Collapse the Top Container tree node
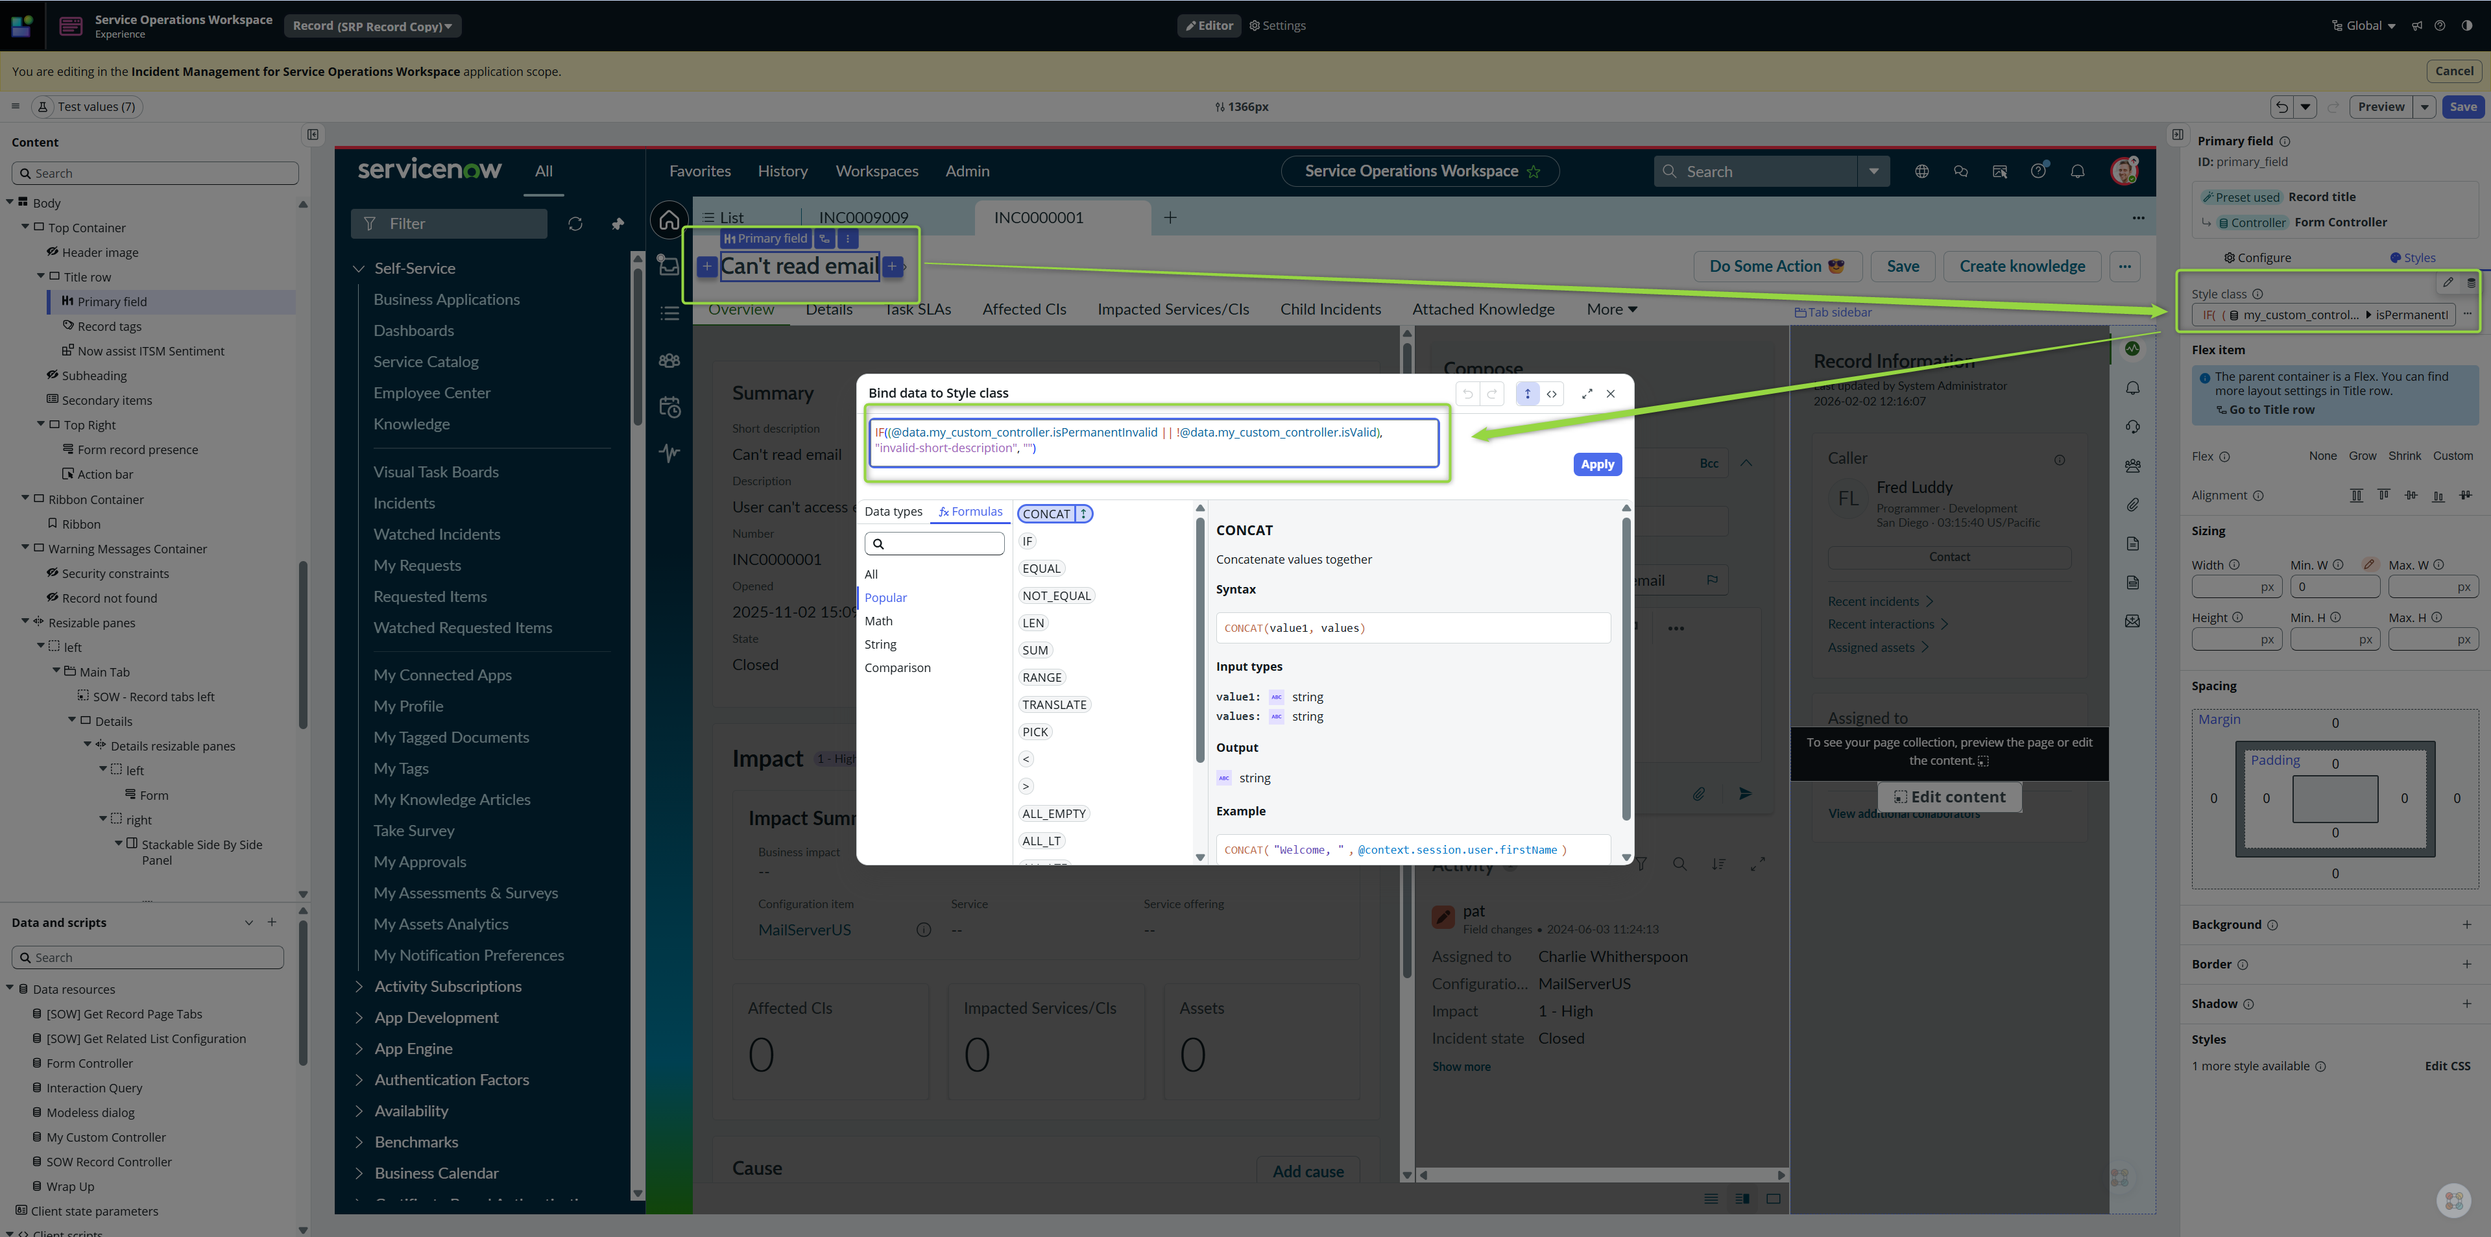Screen dimensions: 2491x1237 point(25,227)
